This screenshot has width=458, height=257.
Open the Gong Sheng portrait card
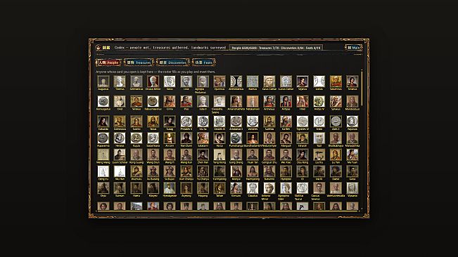click(x=236, y=154)
